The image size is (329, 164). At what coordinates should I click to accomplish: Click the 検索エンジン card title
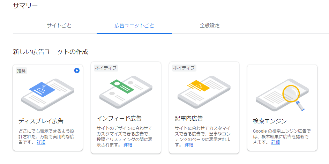tap(270, 121)
